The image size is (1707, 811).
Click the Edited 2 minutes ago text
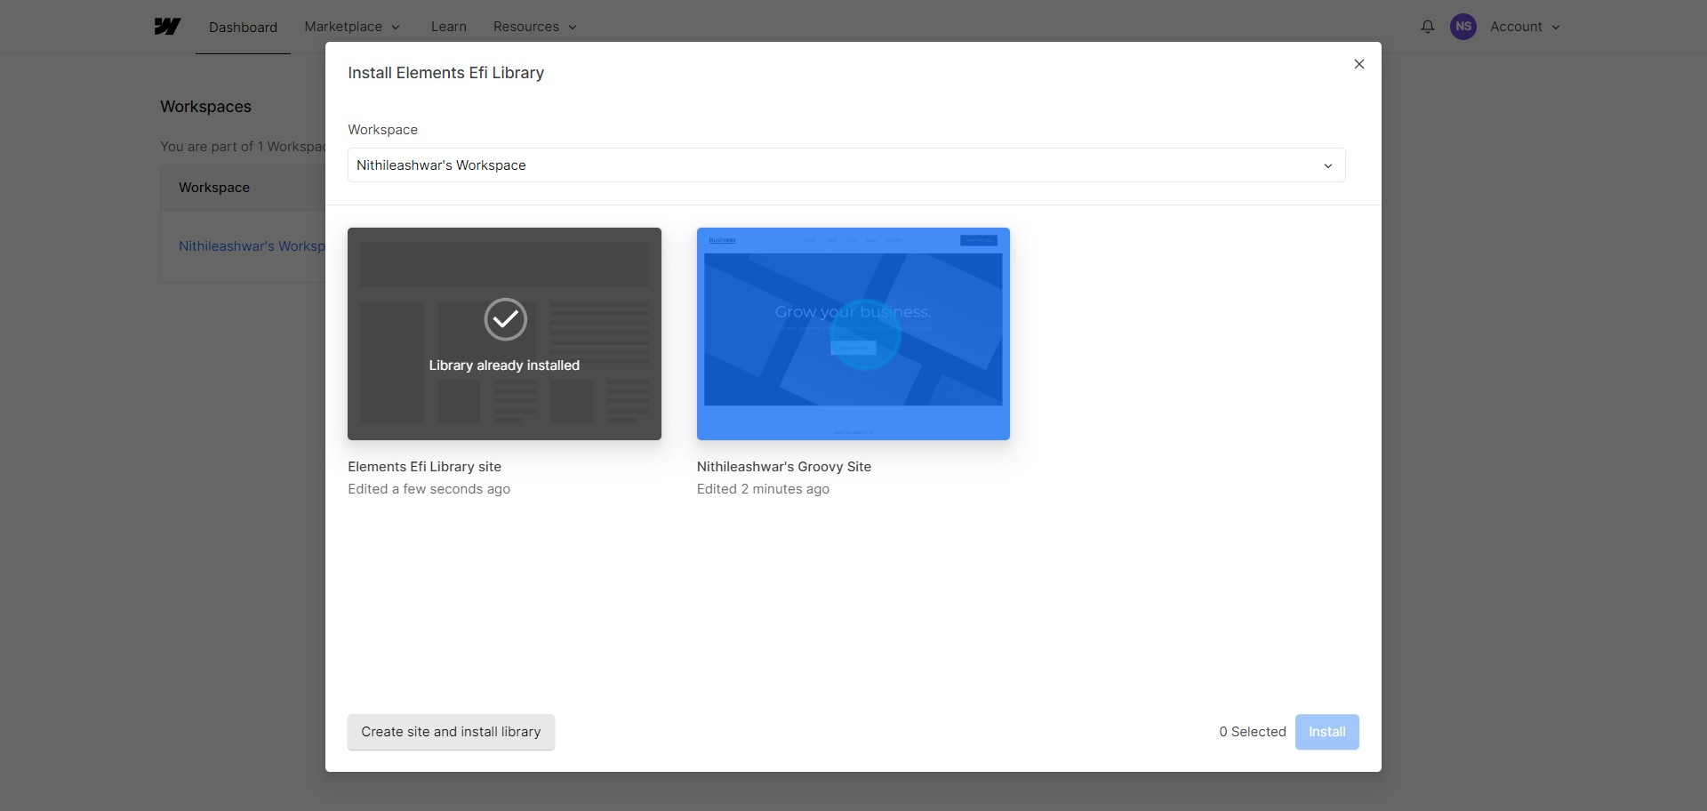click(763, 489)
